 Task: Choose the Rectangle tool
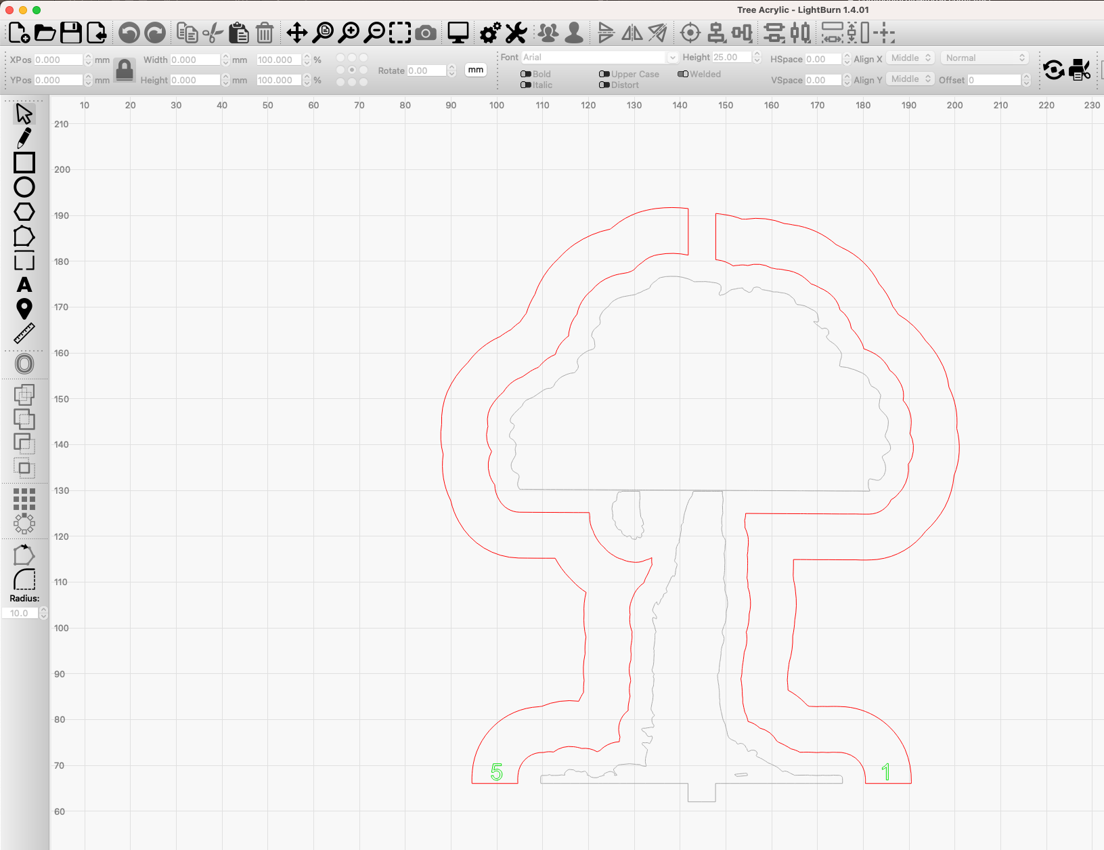click(24, 163)
